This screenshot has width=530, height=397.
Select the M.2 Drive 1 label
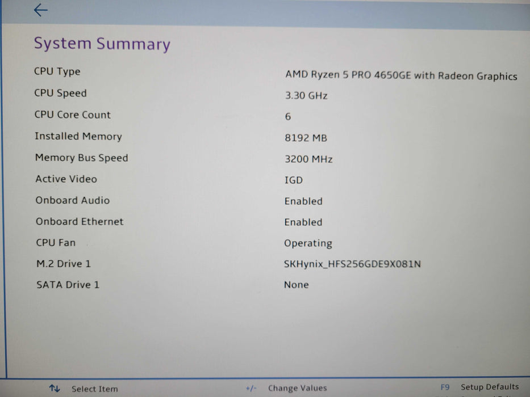64,264
